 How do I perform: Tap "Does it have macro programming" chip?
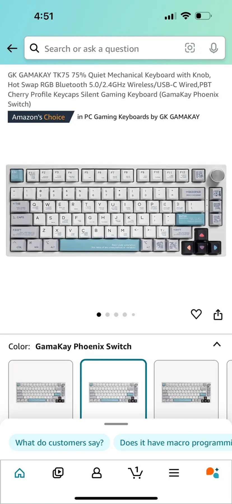[173, 443]
